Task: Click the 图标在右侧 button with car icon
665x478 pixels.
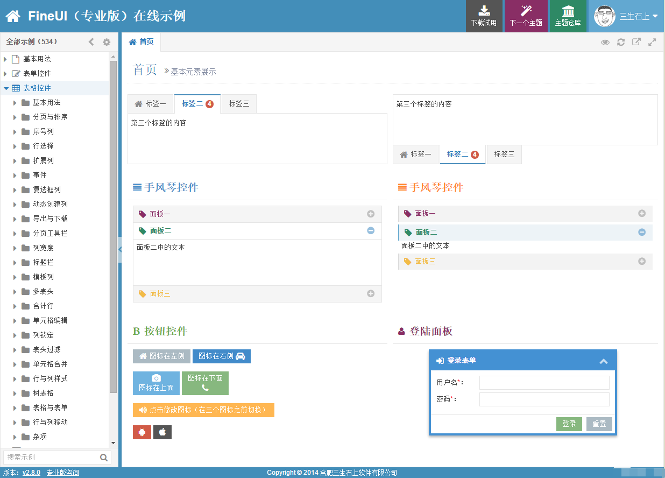Action: (x=222, y=356)
